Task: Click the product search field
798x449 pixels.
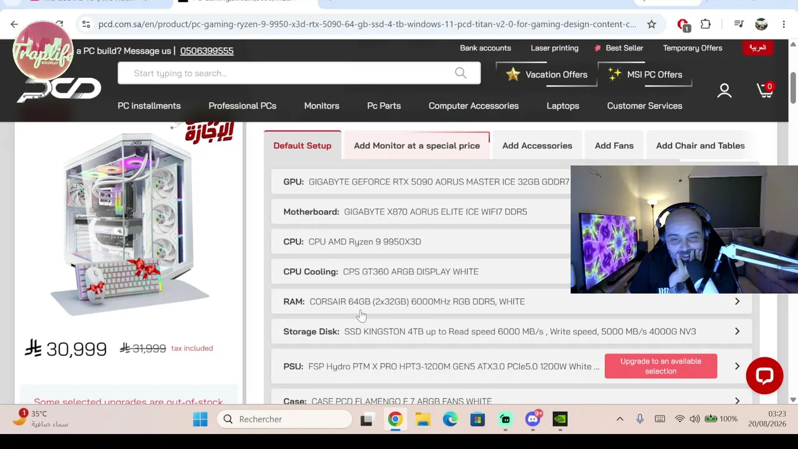Action: [x=299, y=73]
